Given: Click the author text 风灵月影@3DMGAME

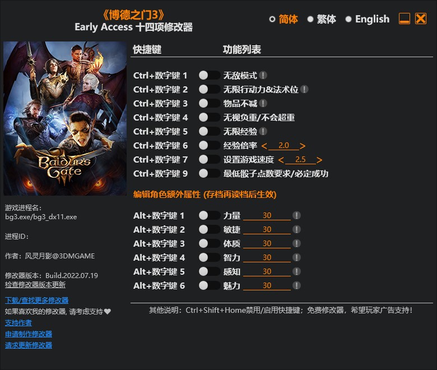Looking at the screenshot, I should [x=60, y=256].
